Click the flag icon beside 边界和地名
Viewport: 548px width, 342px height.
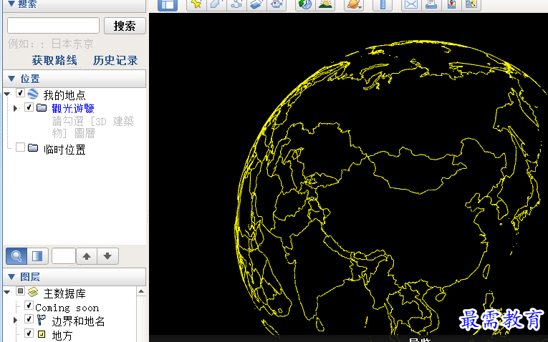[x=42, y=320]
